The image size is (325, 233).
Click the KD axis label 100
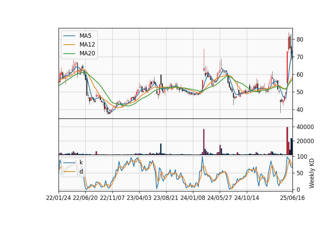(302, 156)
